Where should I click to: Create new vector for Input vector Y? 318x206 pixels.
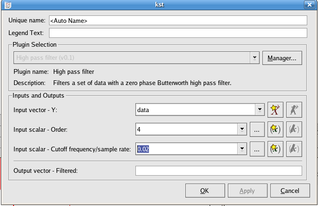[275, 110]
